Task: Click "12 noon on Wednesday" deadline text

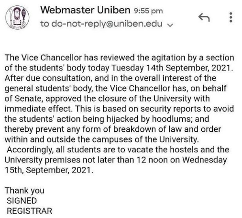Action: pyautogui.click(x=182, y=160)
